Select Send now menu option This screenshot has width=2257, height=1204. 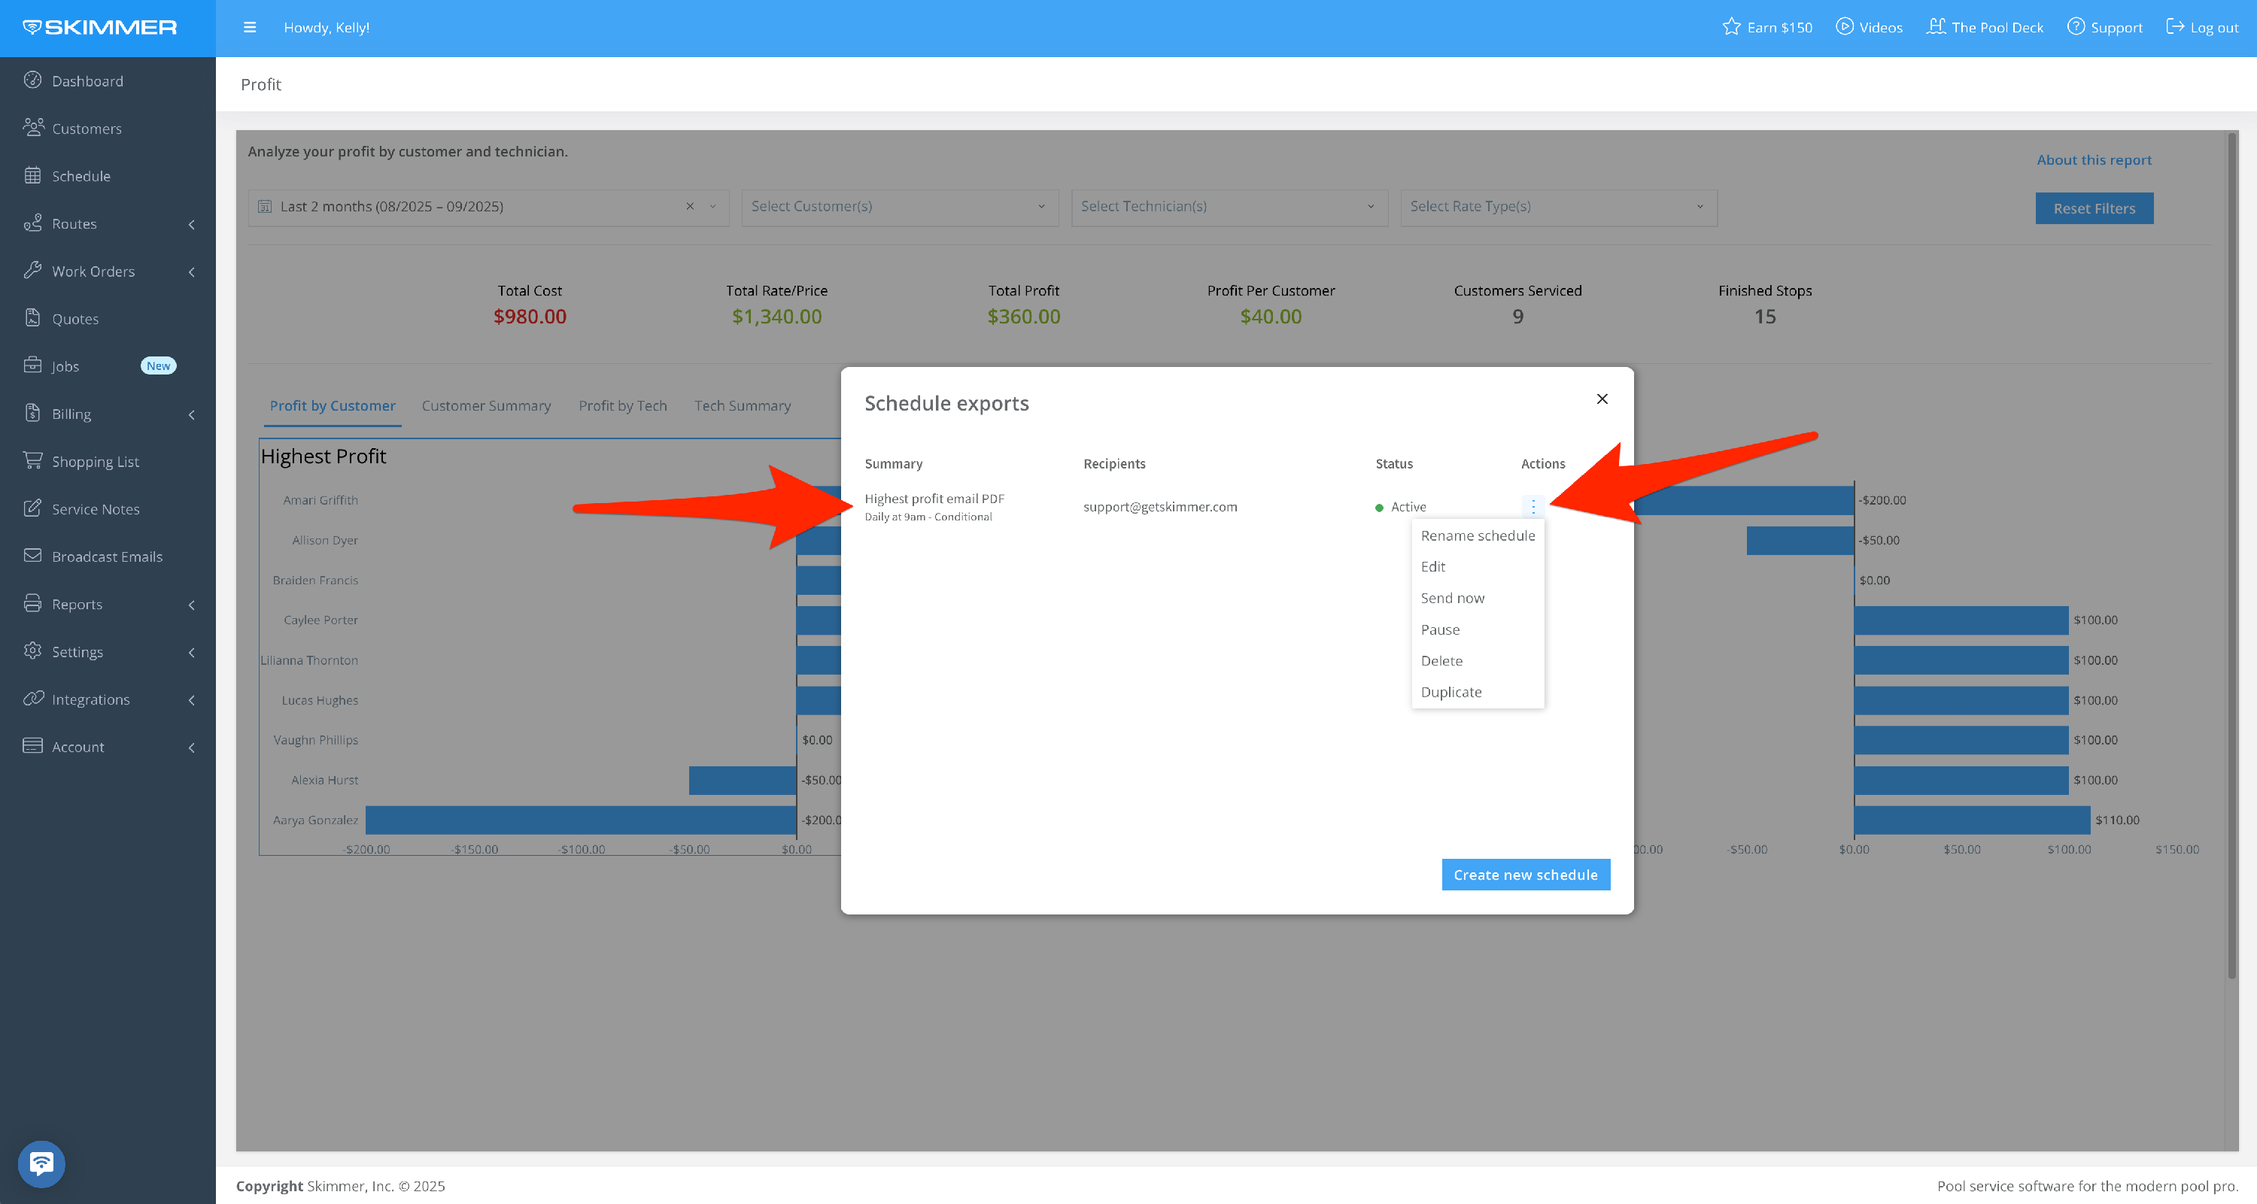1452,598
